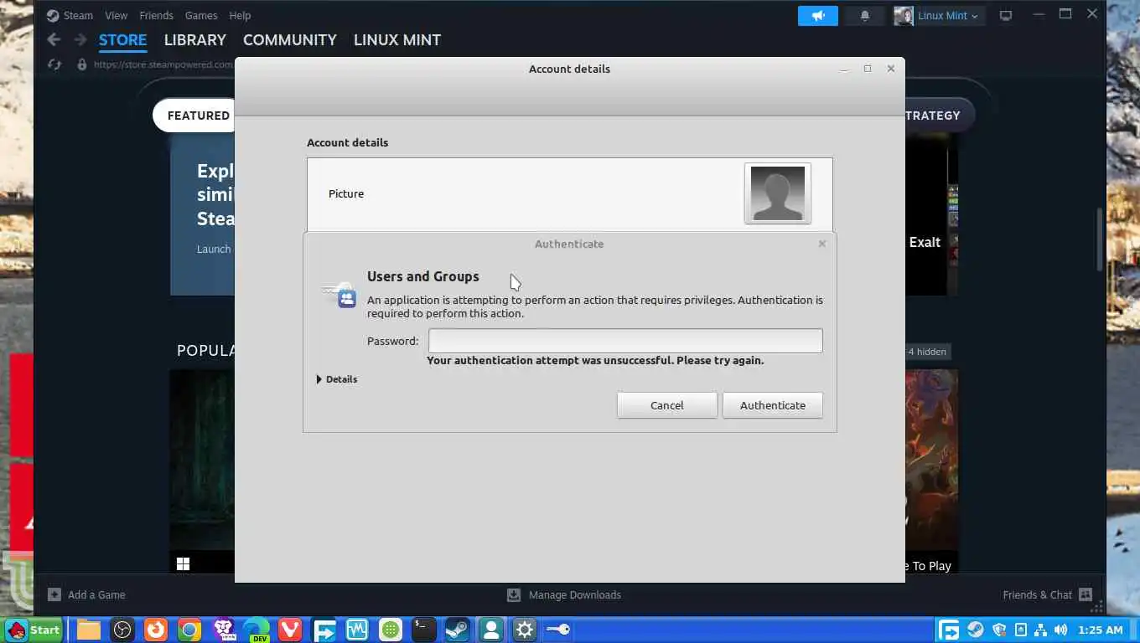
Task: Click the 1:25 AM clock
Action: click(1100, 630)
